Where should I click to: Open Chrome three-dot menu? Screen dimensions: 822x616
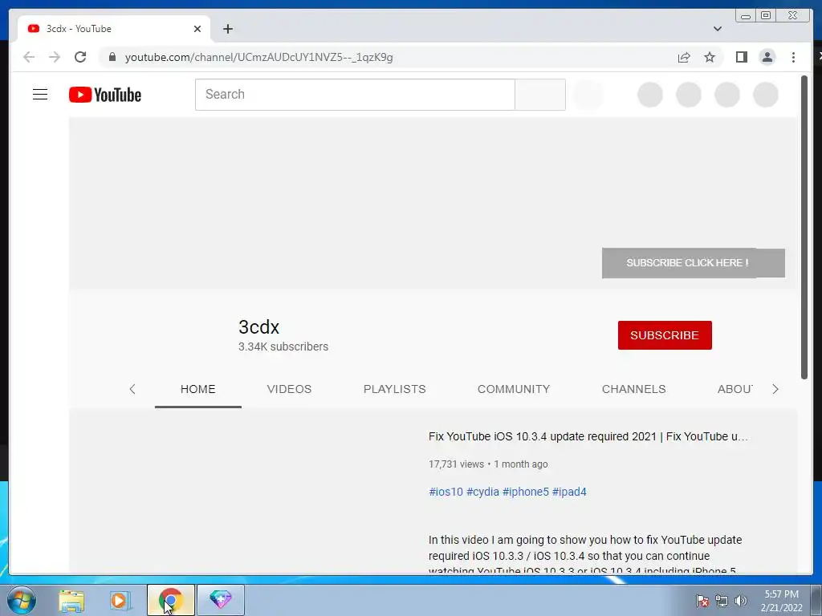[793, 57]
